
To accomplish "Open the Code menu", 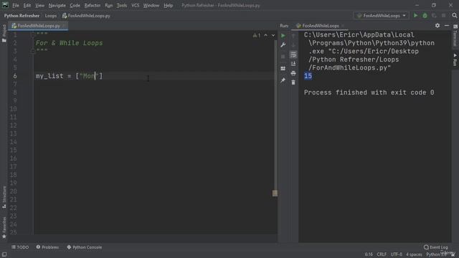I will 75,5.
